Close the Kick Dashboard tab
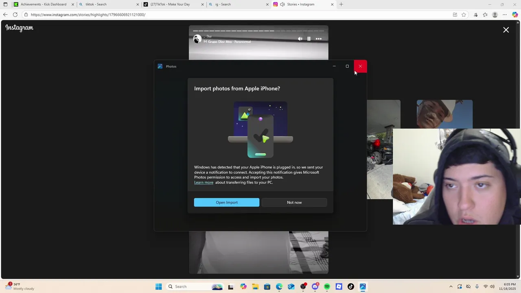The width and height of the screenshot is (521, 293). point(73,4)
